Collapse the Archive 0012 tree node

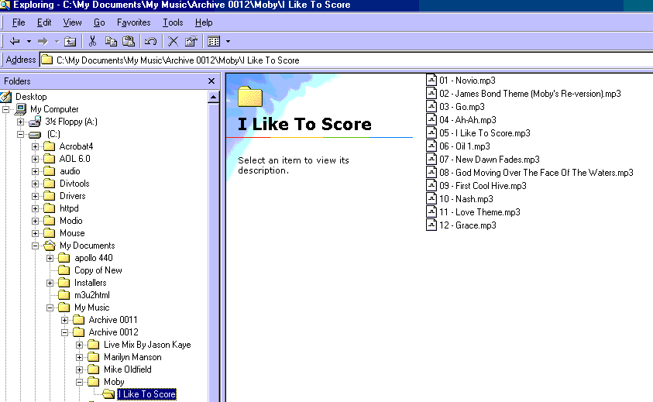(x=64, y=333)
